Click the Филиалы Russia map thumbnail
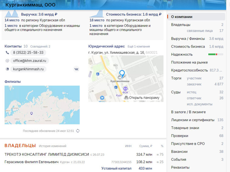 42,105
